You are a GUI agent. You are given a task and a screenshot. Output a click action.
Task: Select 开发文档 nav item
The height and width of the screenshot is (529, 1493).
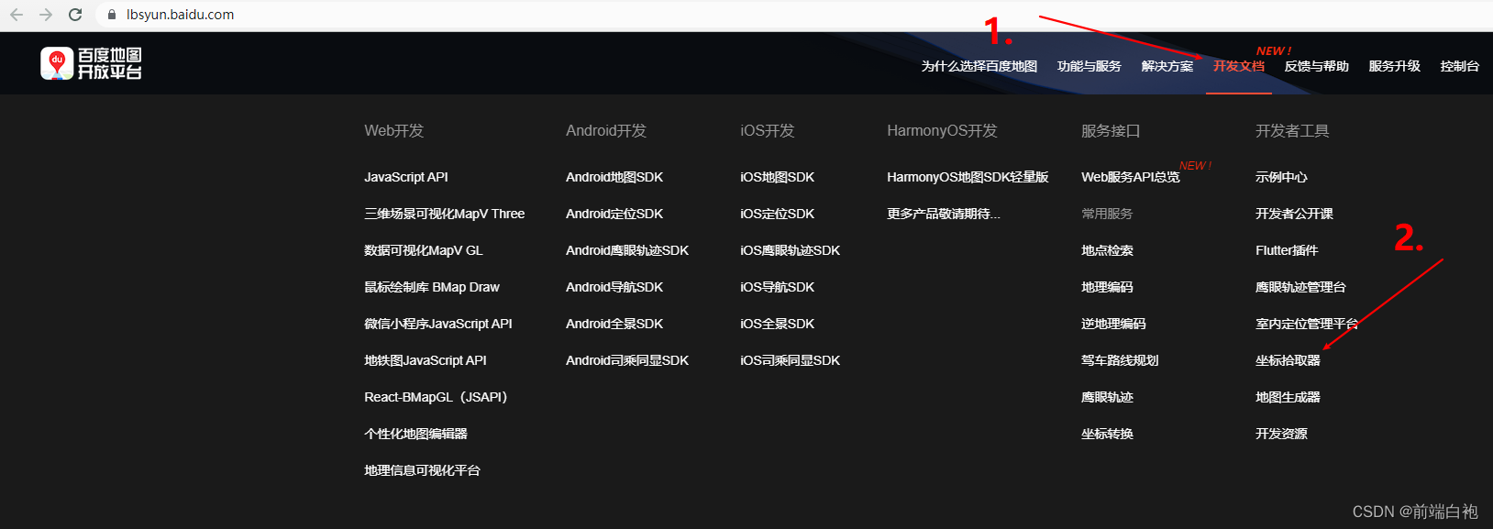(1239, 66)
